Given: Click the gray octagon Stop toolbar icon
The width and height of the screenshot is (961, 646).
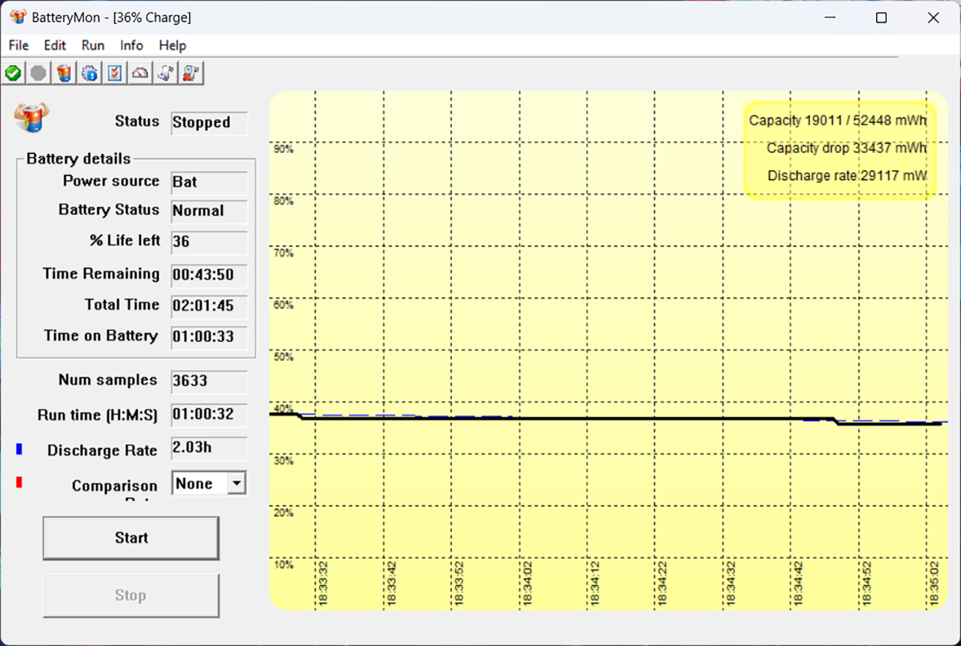Looking at the screenshot, I should tap(38, 73).
